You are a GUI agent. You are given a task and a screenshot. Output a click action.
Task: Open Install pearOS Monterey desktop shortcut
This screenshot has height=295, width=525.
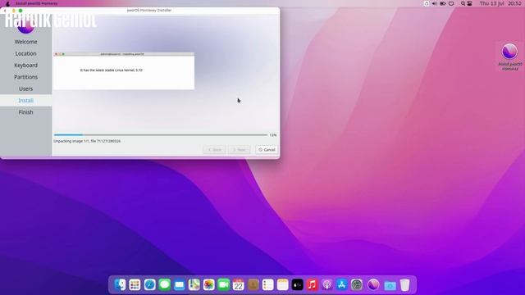pyautogui.click(x=509, y=57)
